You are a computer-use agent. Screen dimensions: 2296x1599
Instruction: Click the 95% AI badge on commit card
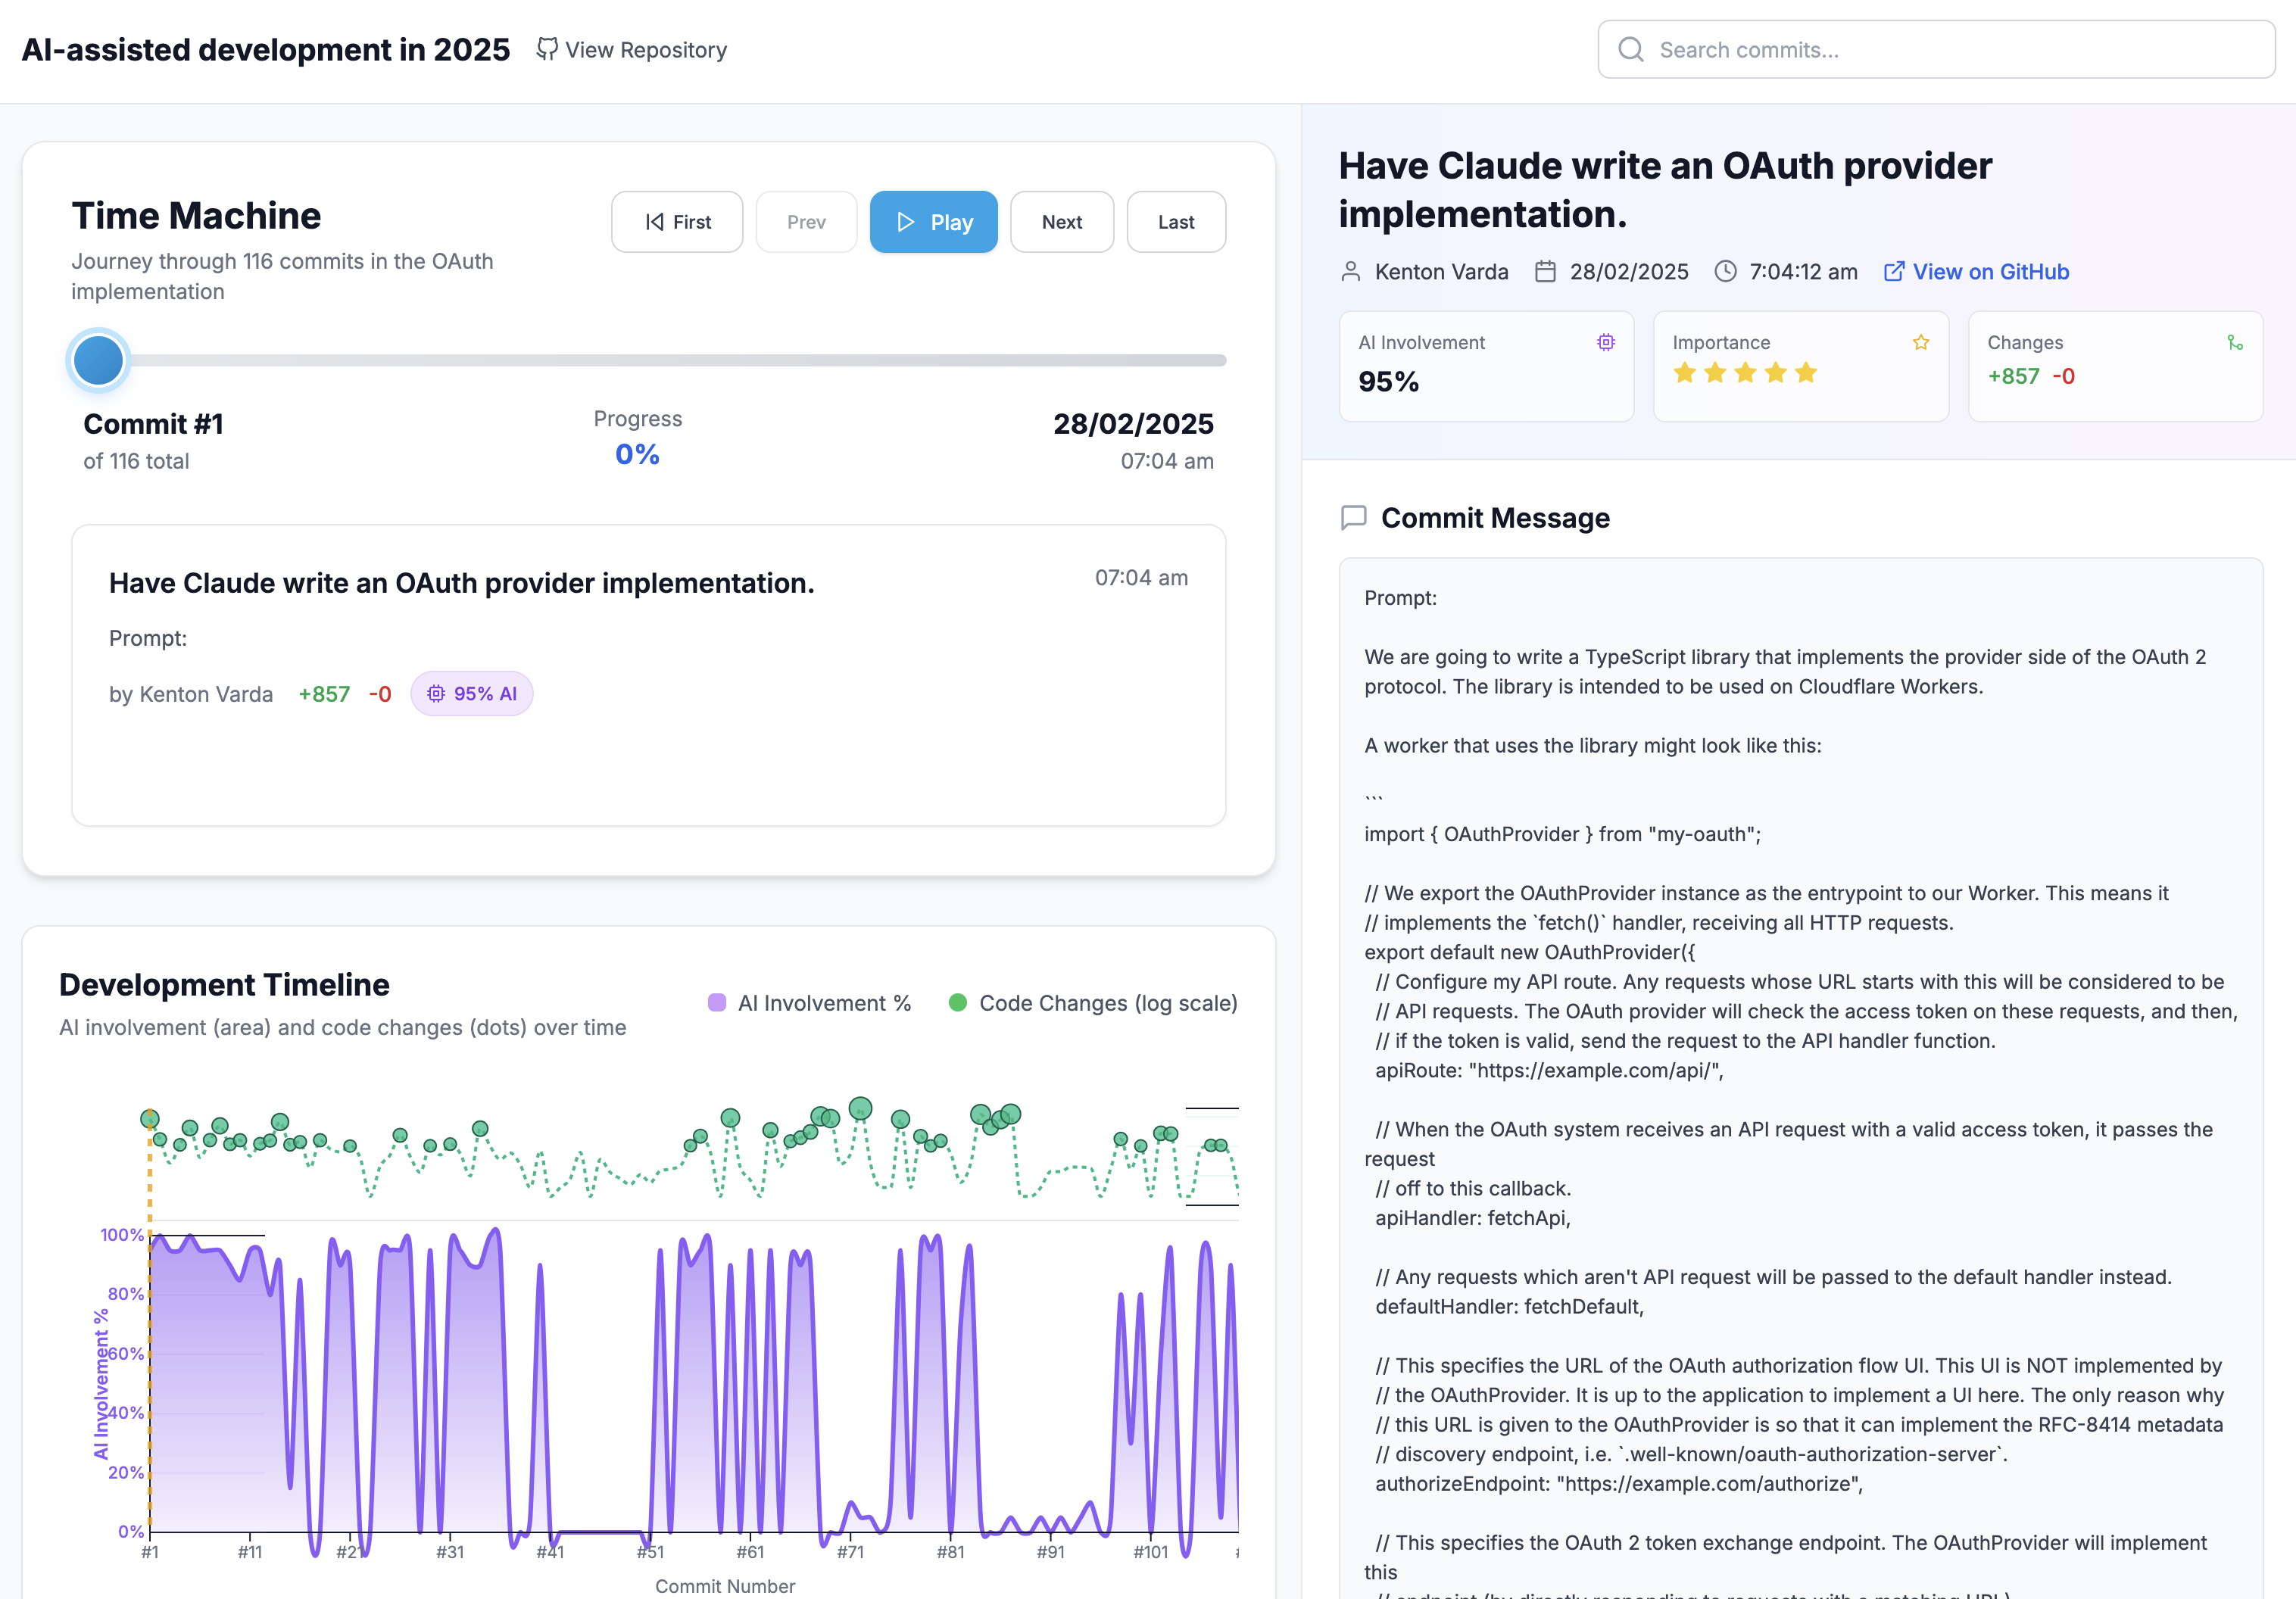click(472, 694)
